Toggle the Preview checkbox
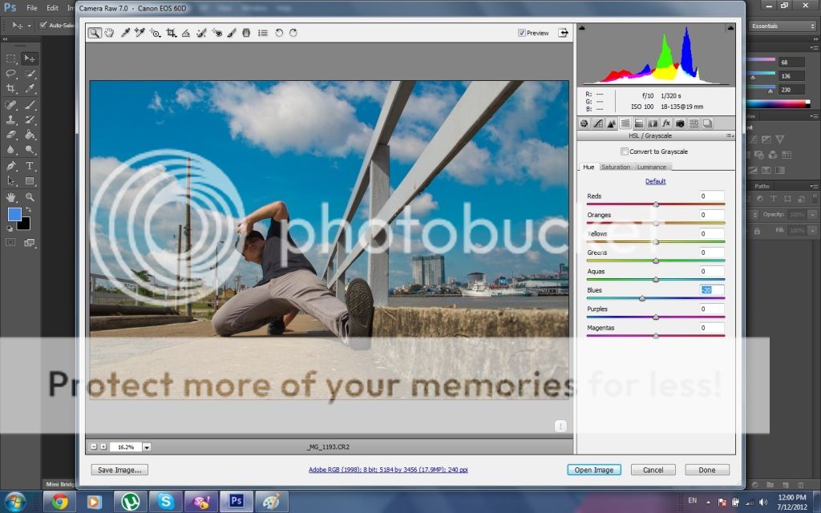The height and width of the screenshot is (513, 821). (x=521, y=33)
